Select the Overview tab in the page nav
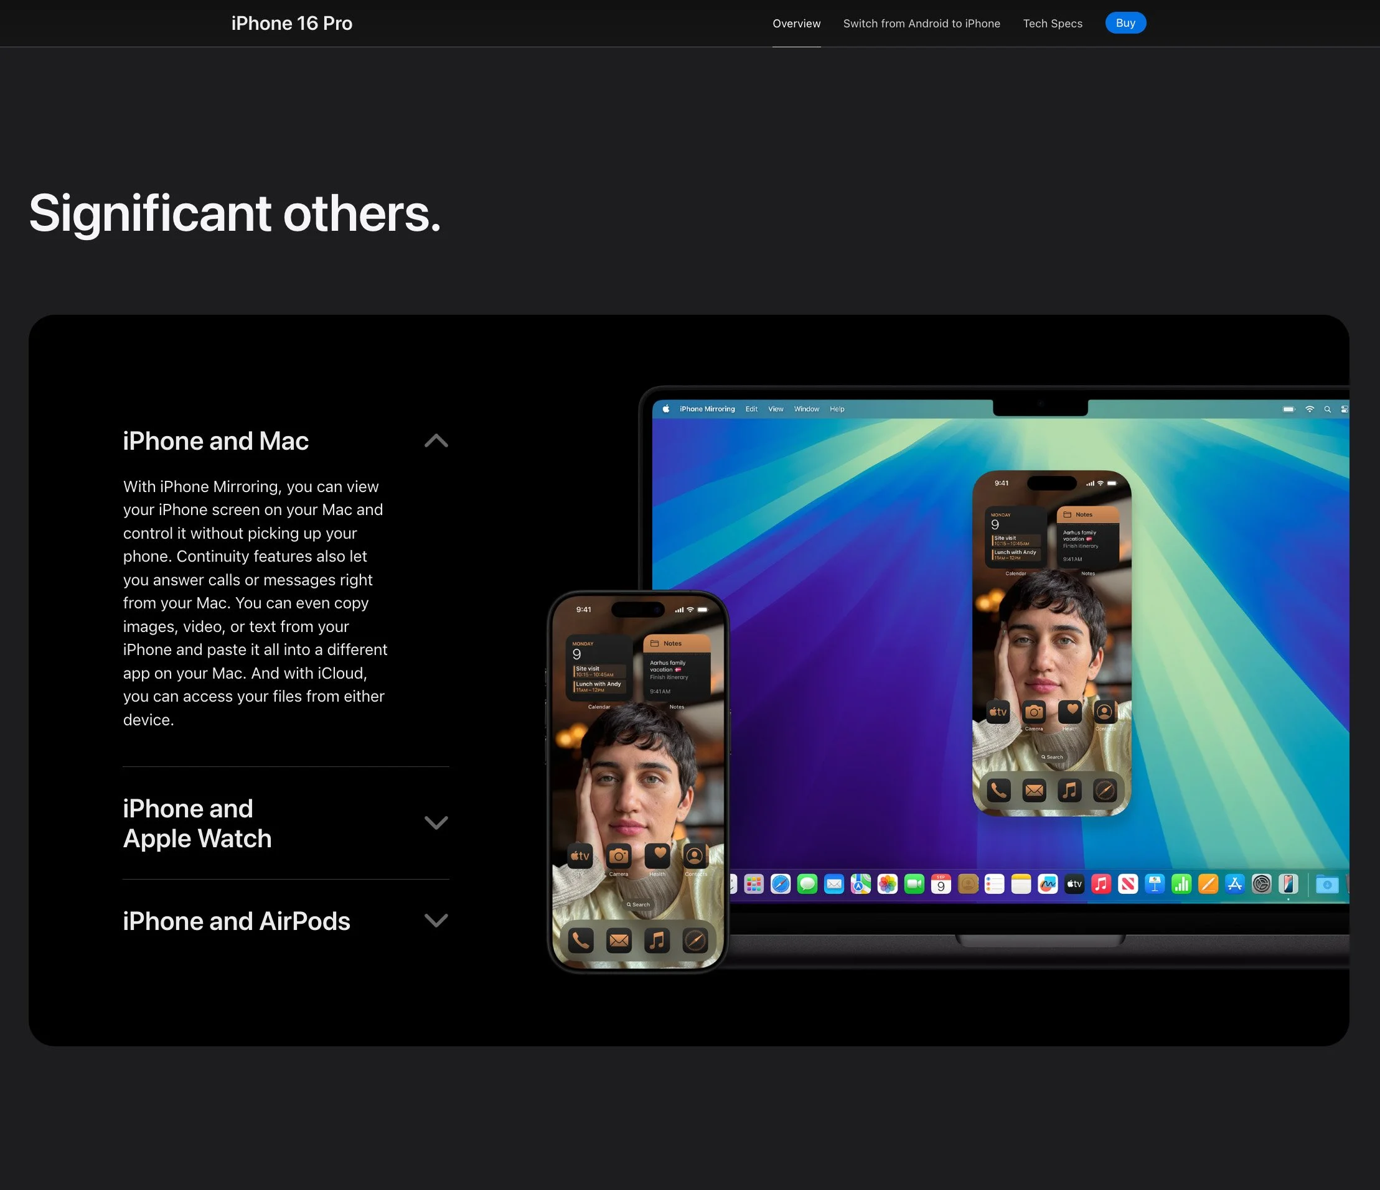The image size is (1380, 1190). point(797,23)
